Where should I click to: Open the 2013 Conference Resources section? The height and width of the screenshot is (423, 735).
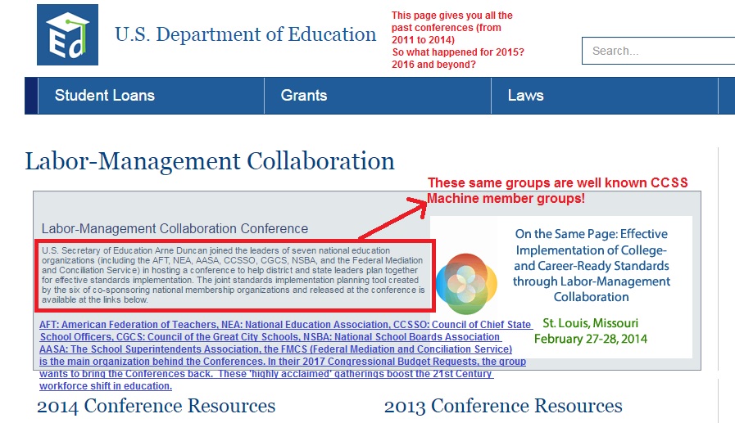[503, 406]
